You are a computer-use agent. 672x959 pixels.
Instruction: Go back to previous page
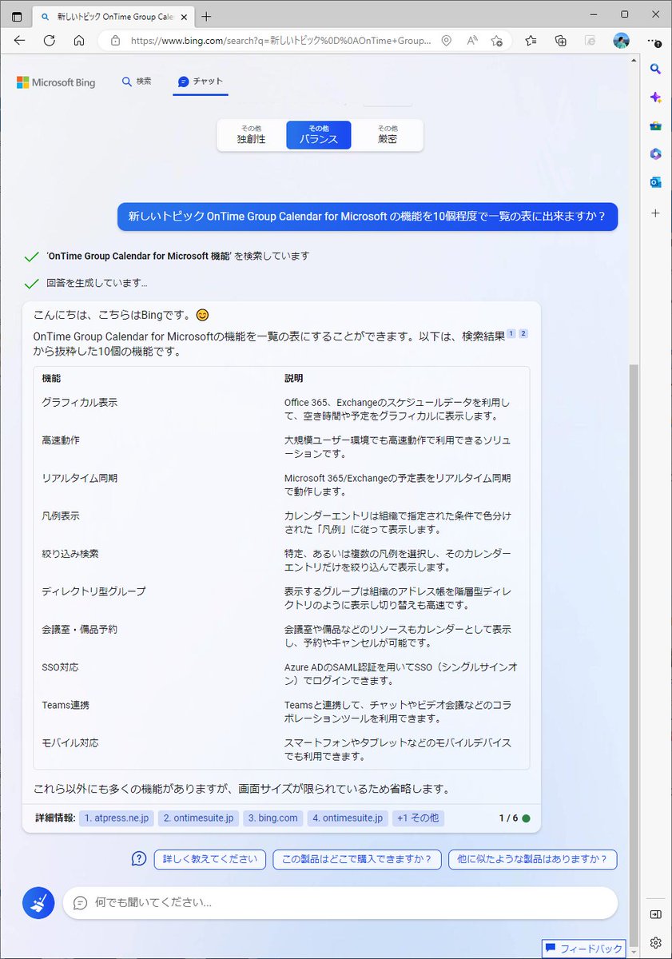[x=19, y=41]
